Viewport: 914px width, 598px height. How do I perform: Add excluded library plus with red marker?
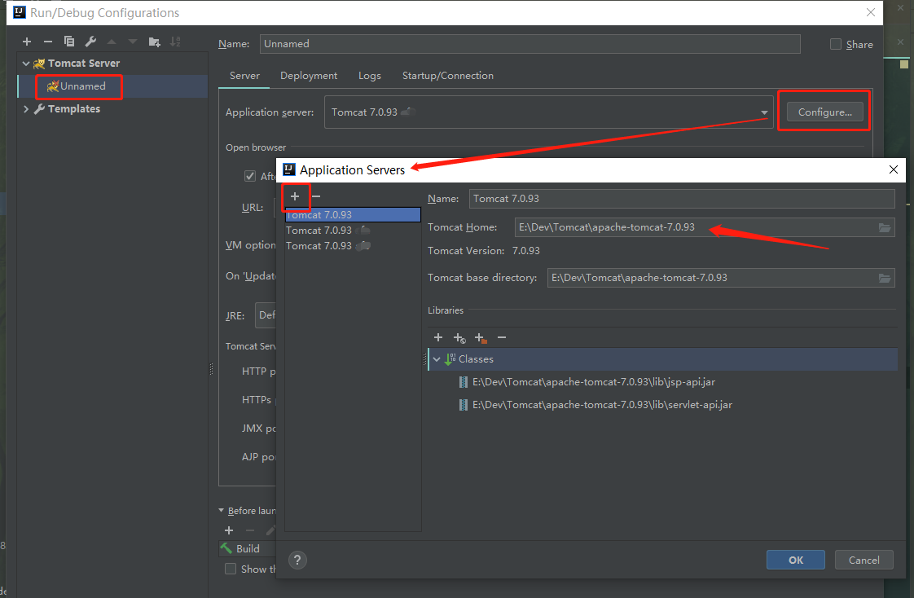(x=481, y=337)
